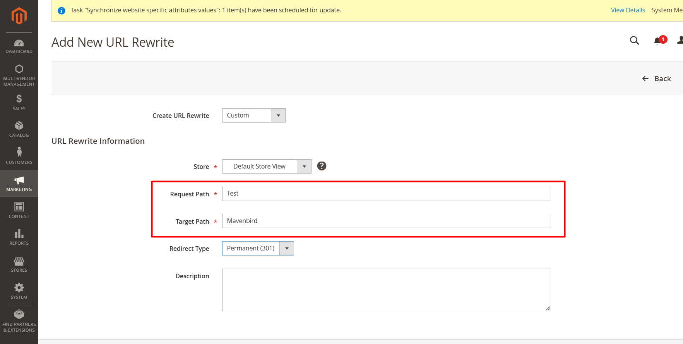Image resolution: width=683 pixels, height=344 pixels.
Task: Open the View Details link
Action: pyautogui.click(x=628, y=10)
